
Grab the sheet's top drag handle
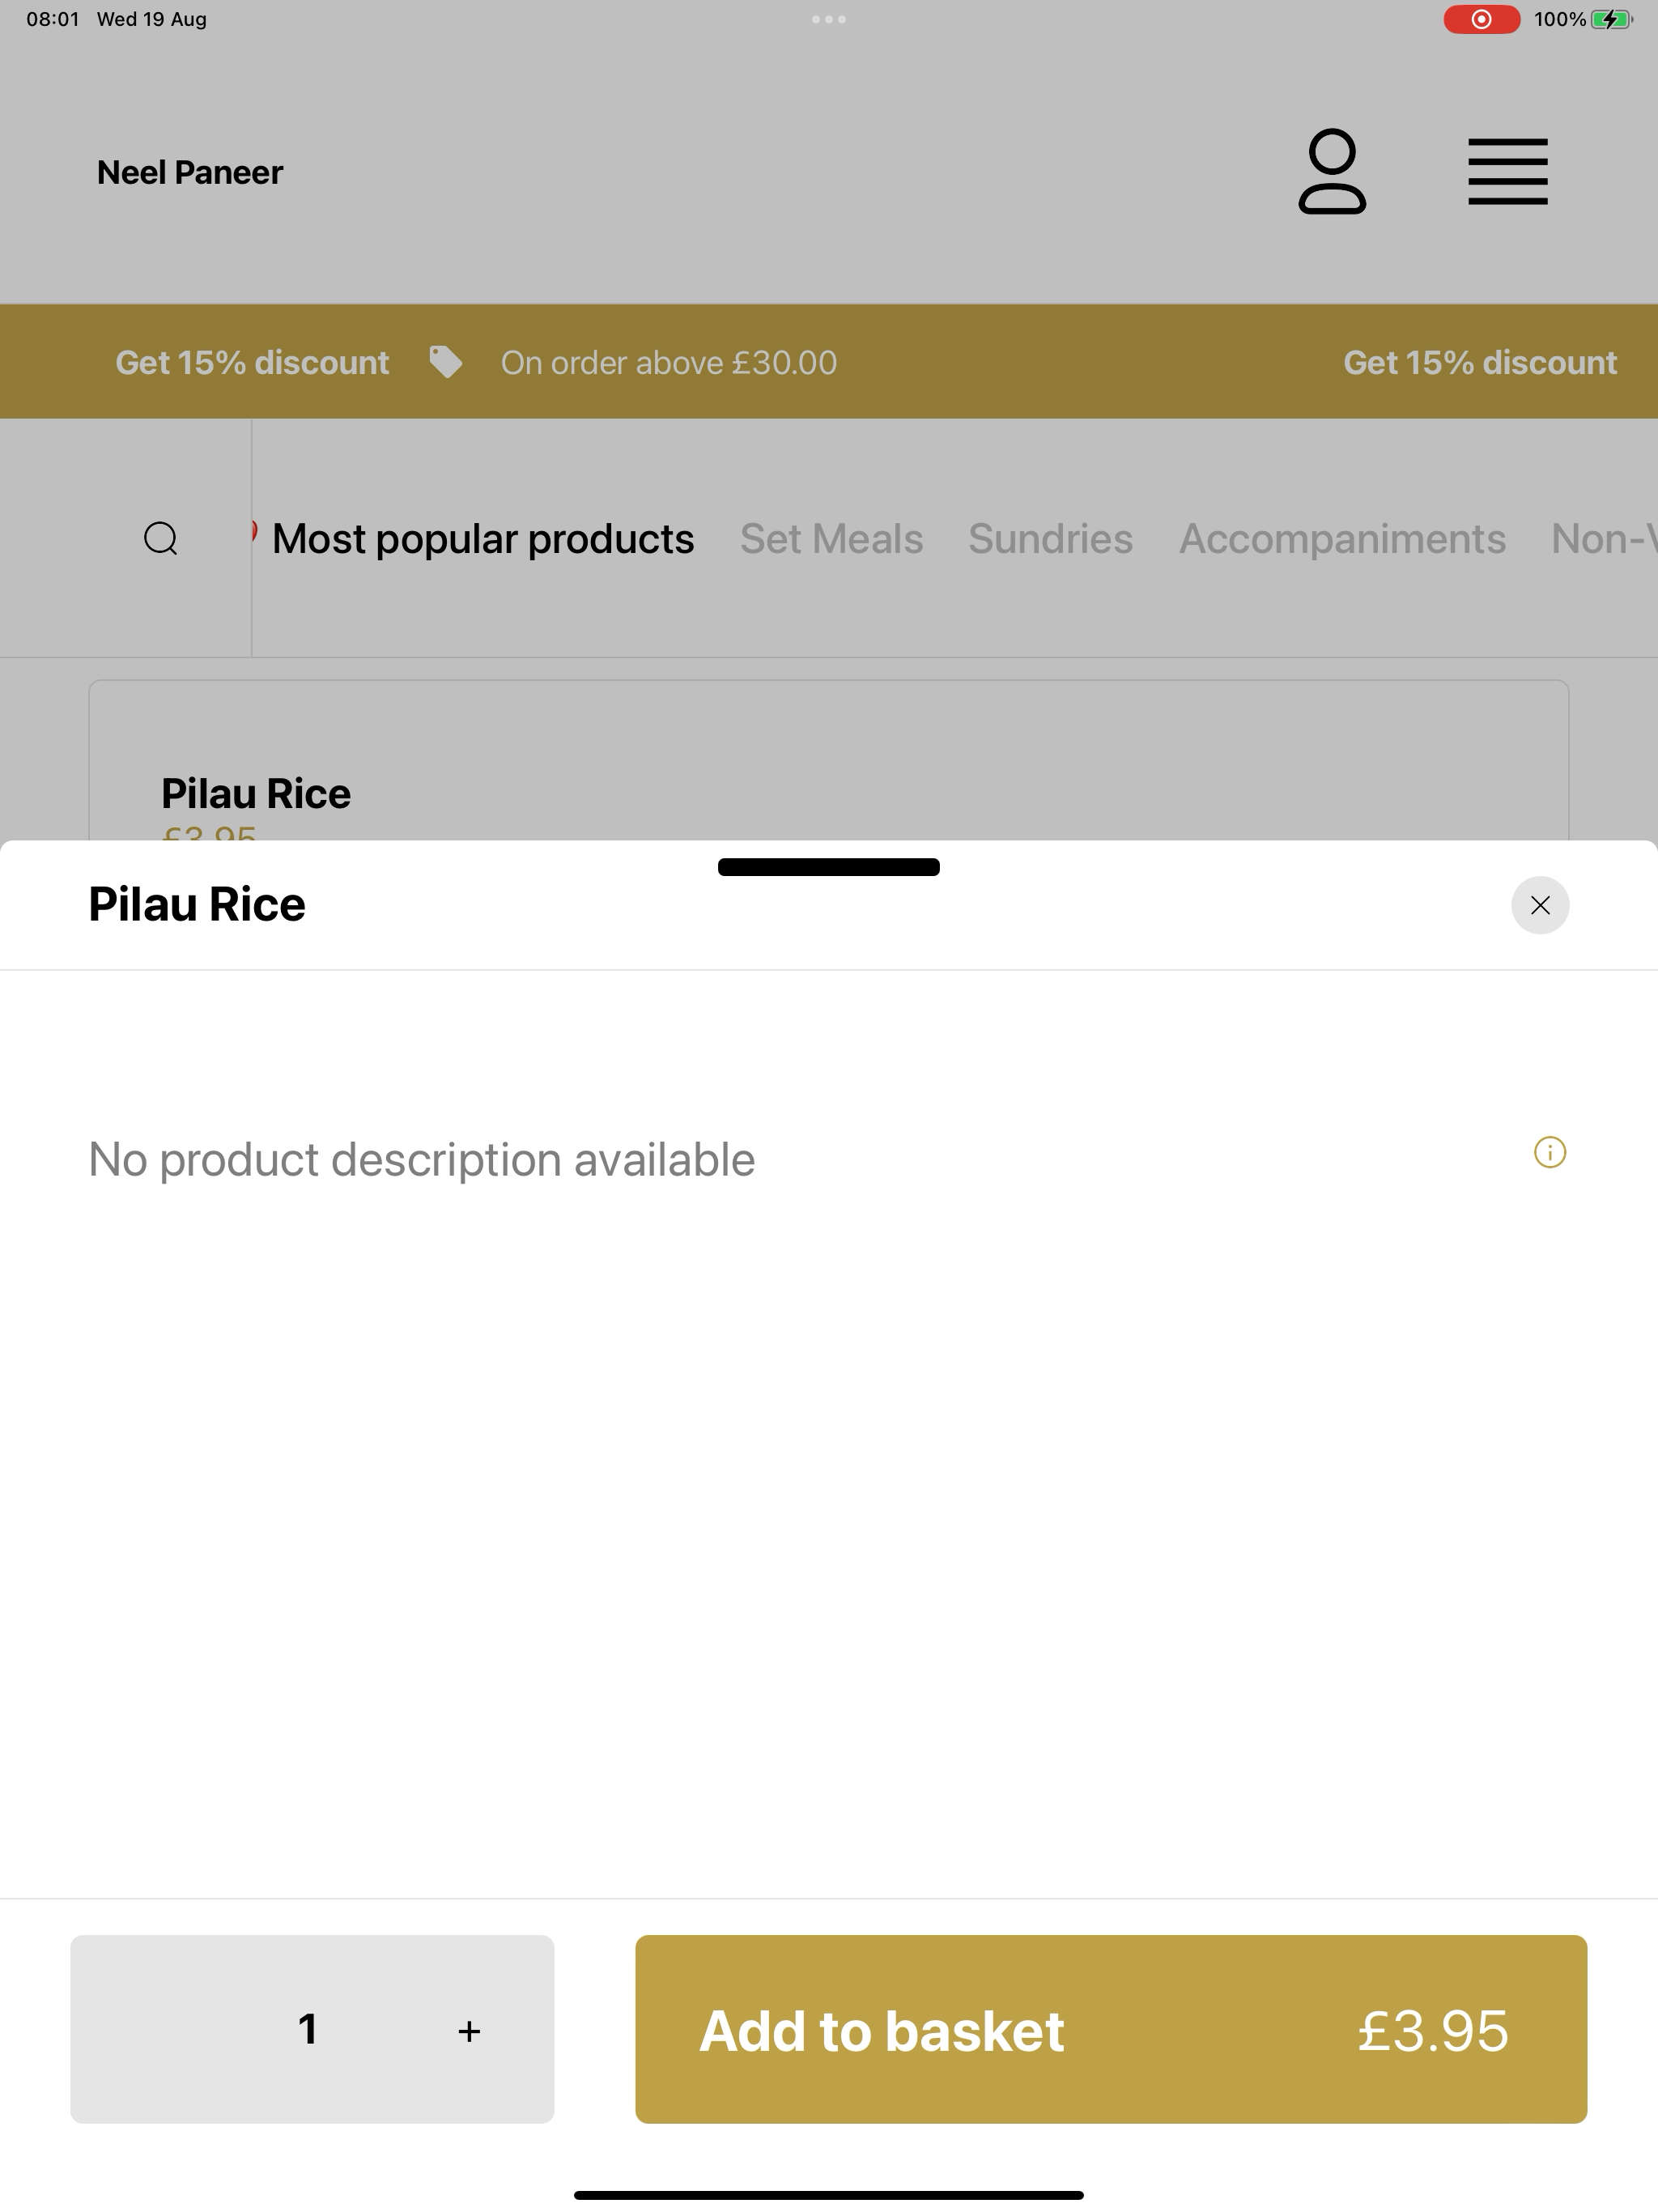pyautogui.click(x=829, y=867)
